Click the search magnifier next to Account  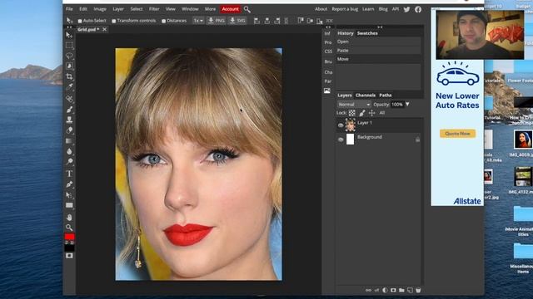(x=247, y=9)
